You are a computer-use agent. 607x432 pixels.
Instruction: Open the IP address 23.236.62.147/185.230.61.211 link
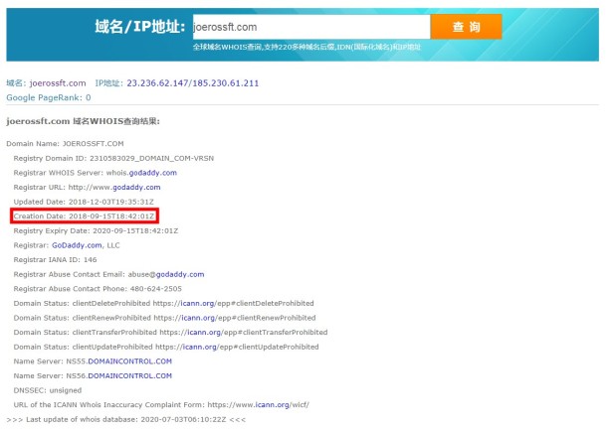(x=193, y=83)
